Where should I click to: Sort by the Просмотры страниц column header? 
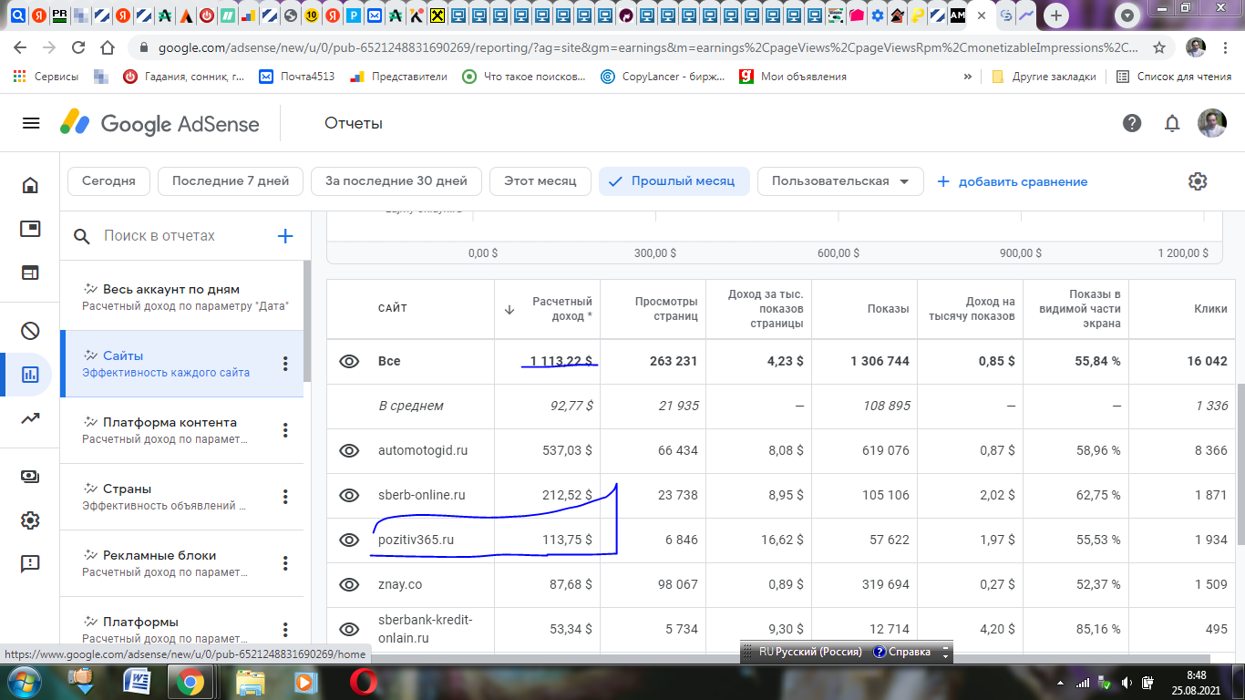[666, 309]
